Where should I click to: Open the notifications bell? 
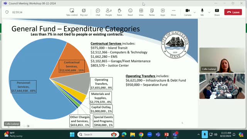(x=234, y=134)
